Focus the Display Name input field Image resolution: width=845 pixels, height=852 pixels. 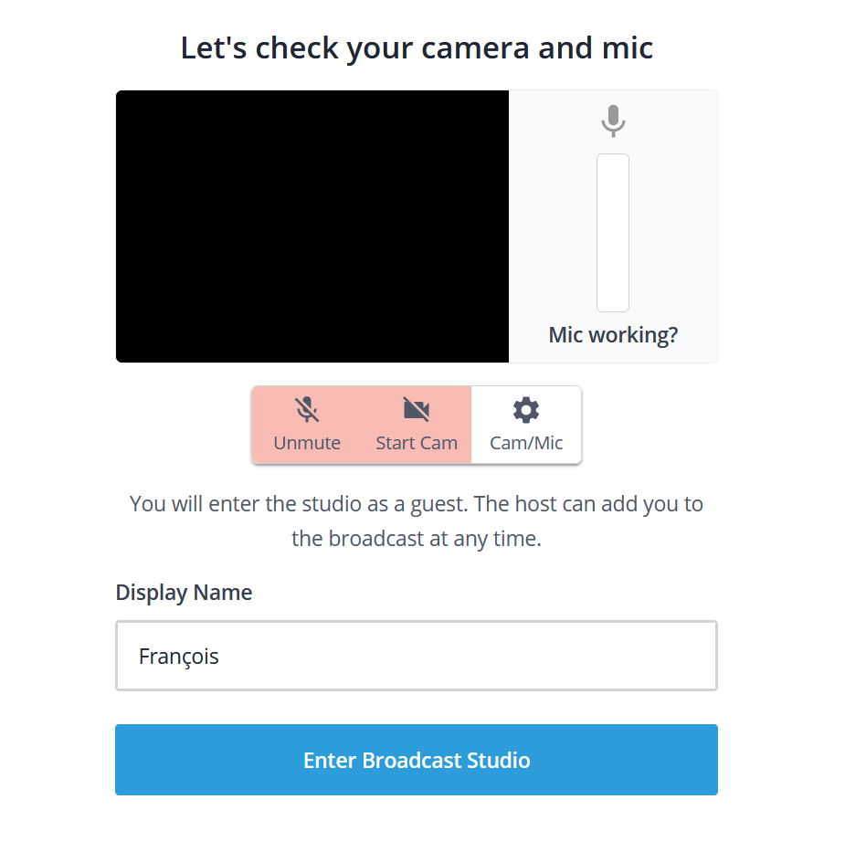click(417, 656)
